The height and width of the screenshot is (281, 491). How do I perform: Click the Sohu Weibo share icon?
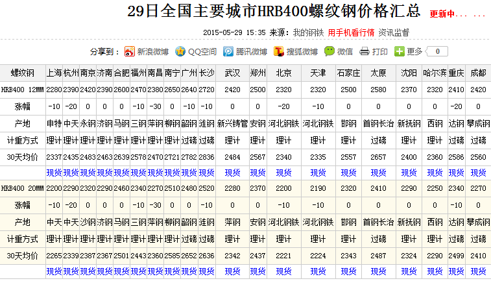point(278,51)
